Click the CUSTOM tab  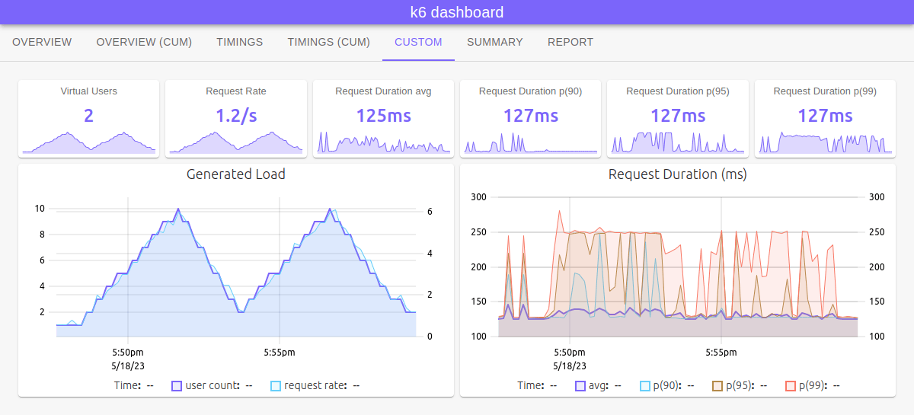pos(418,42)
